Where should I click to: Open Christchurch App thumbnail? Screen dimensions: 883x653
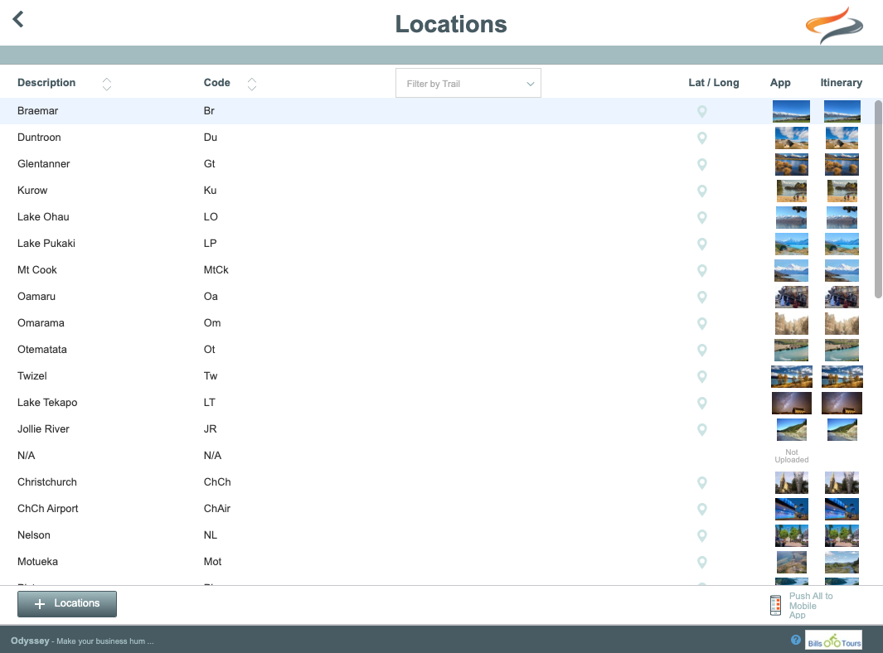click(791, 482)
